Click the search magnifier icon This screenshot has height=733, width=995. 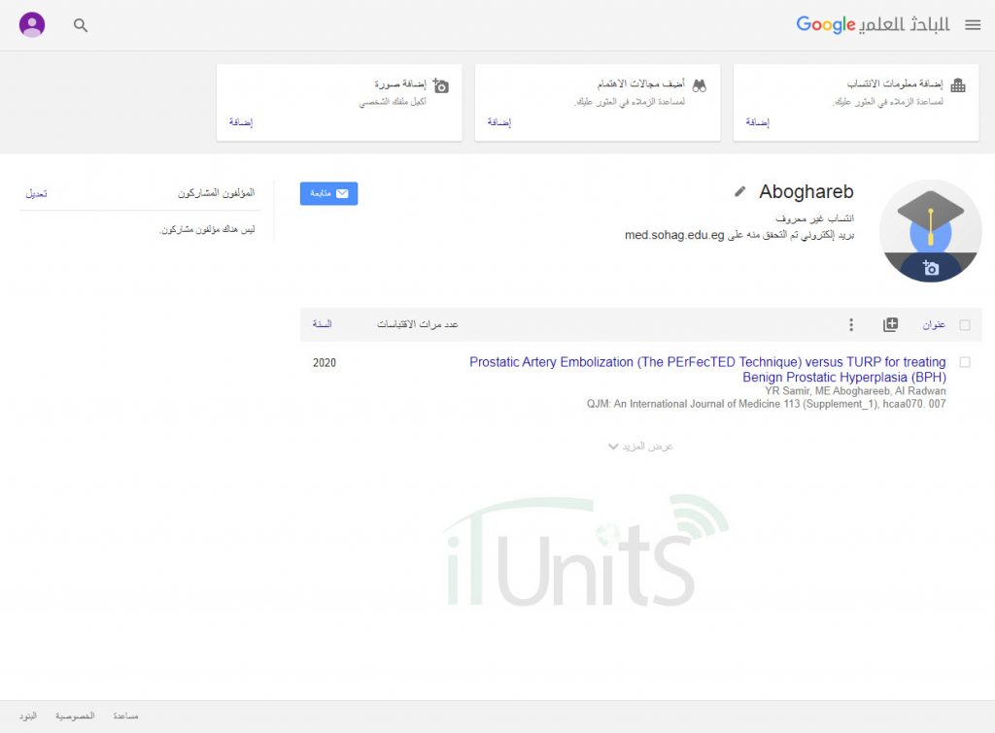[81, 25]
